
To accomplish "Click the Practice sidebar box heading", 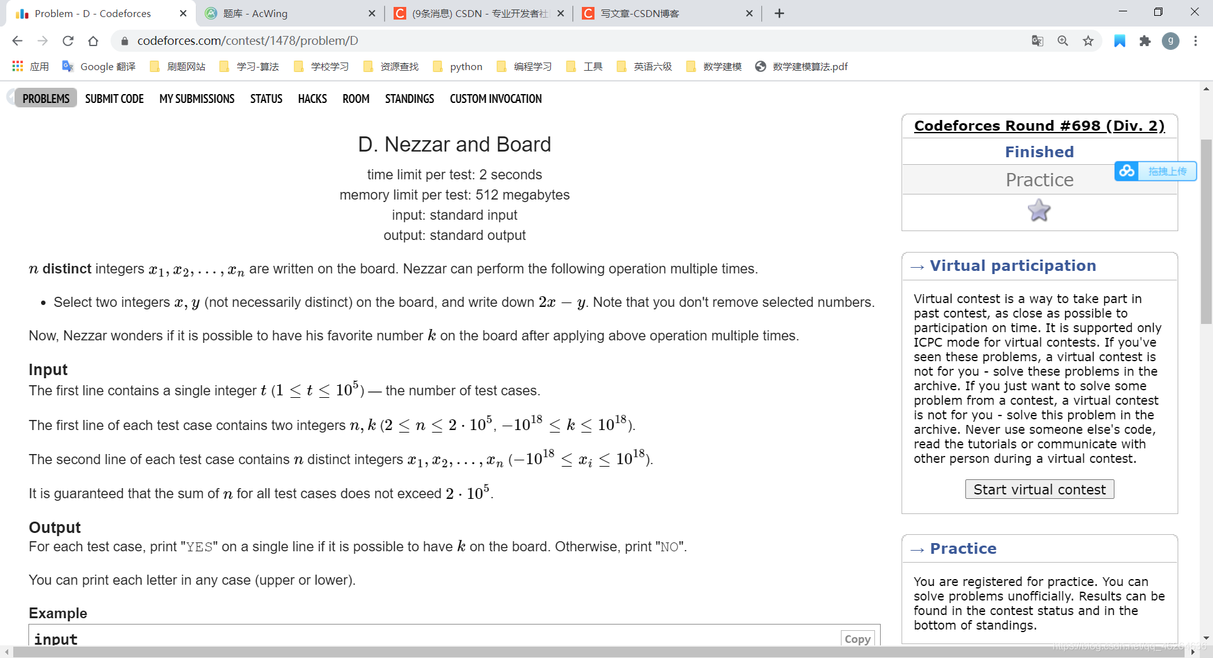I will click(x=963, y=549).
